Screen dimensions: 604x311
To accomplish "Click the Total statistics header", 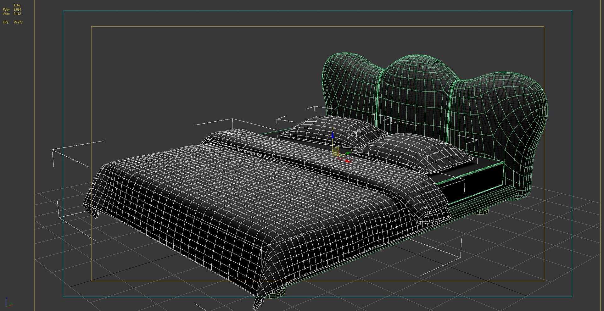I will coord(17,5).
